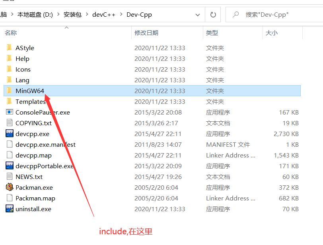Click date 2015/4/27 19:26
Image resolution: width=323 pixels, height=245 pixels.
click(158, 177)
